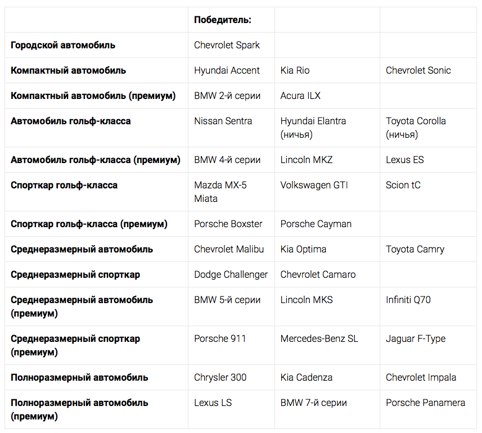This screenshot has width=482, height=433.
Task: Click the Acura ILX cell
Action: click(x=300, y=96)
